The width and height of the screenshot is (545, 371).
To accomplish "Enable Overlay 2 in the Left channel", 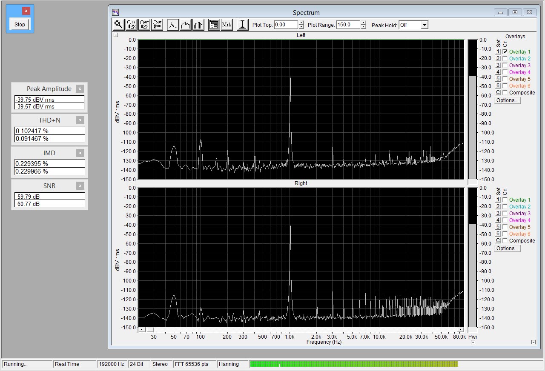I will [505, 58].
